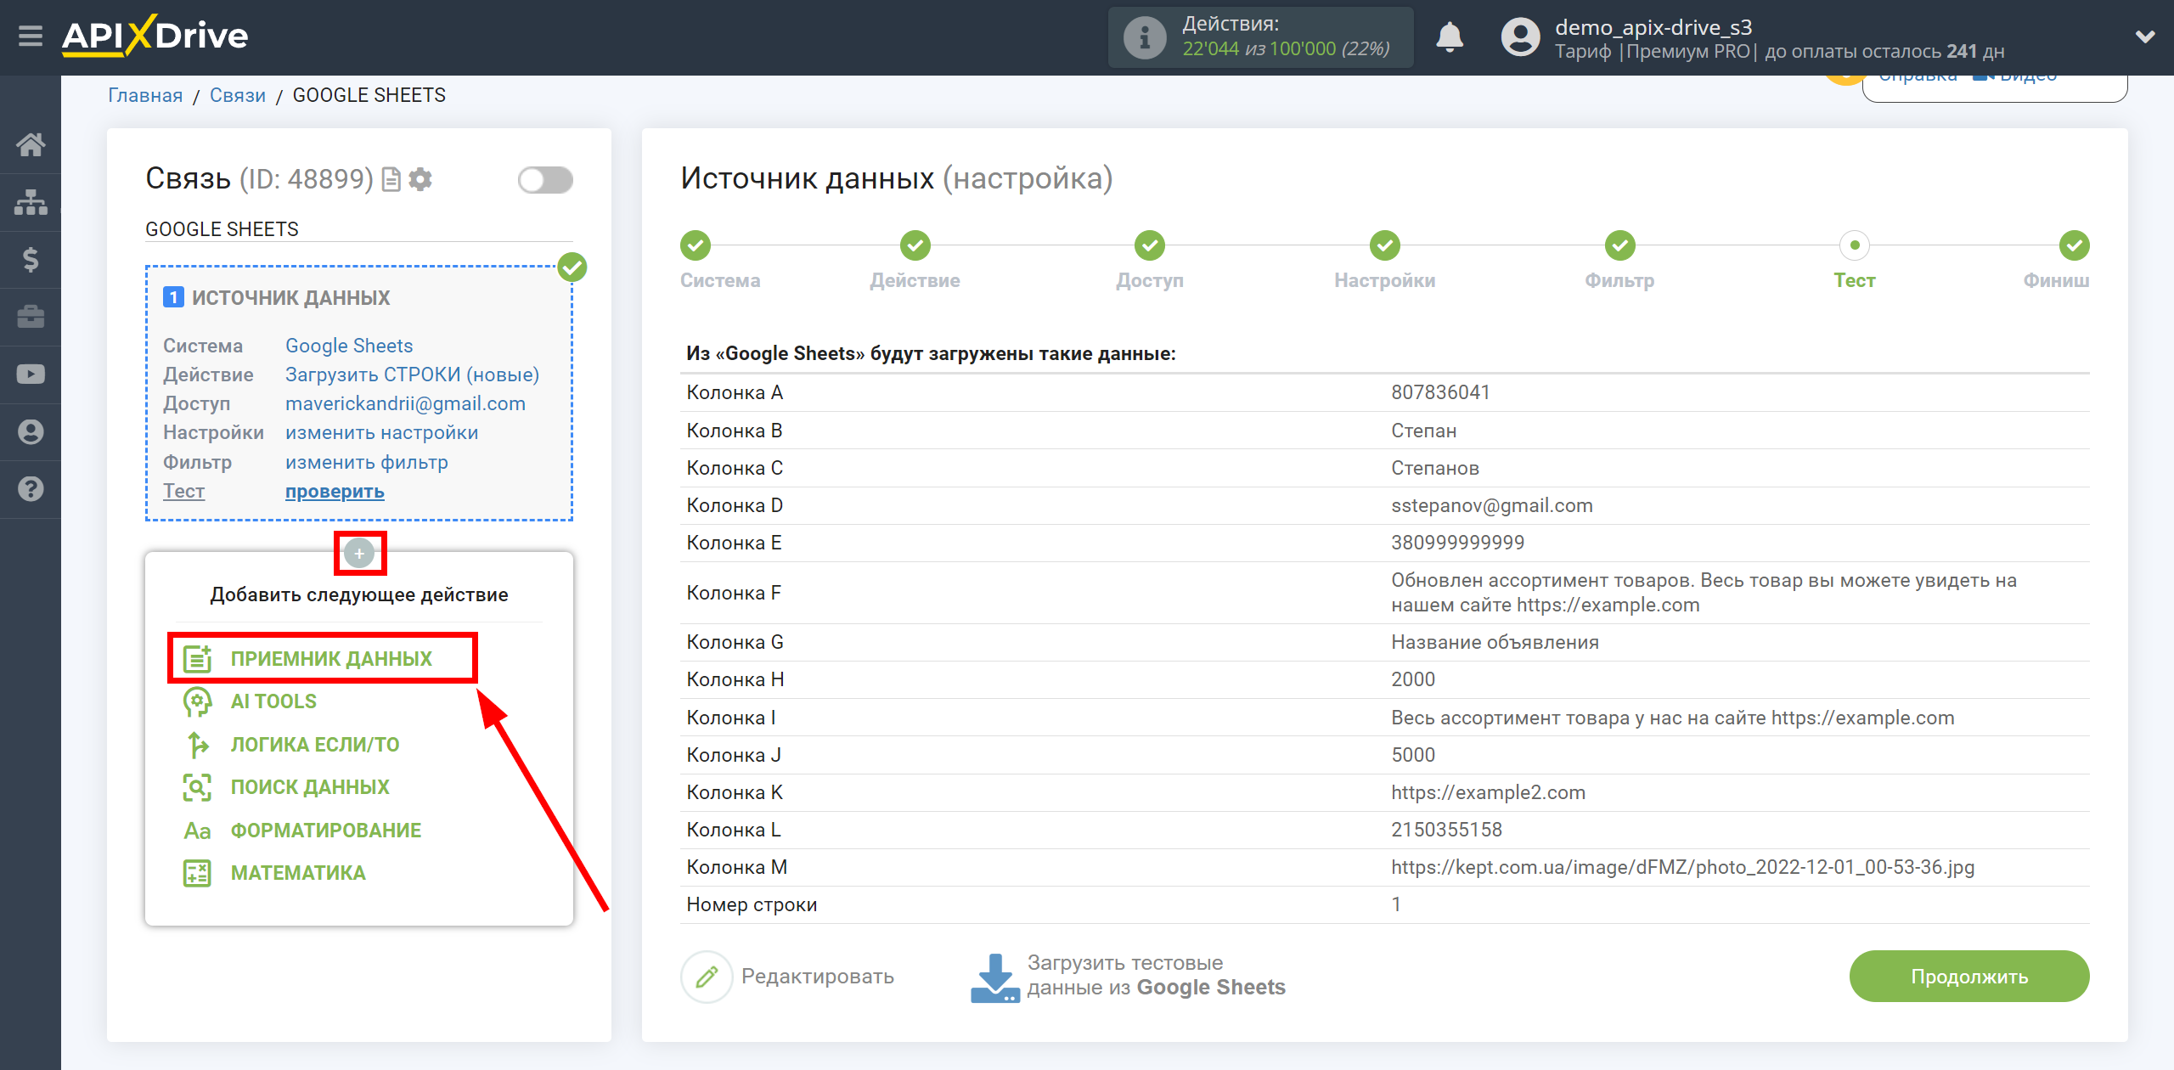
Task: Click проверить test link
Action: point(335,491)
